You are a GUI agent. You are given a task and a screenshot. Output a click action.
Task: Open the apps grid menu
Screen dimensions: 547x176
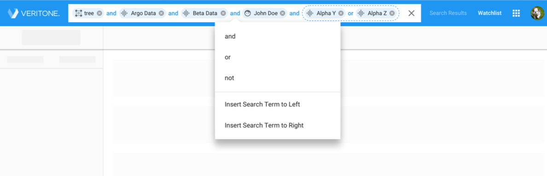(x=516, y=13)
